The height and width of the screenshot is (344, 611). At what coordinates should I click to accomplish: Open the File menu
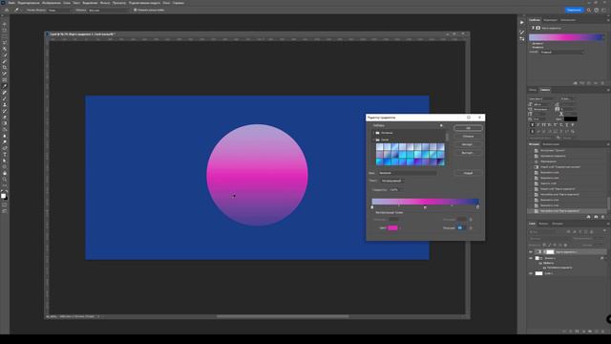[x=11, y=3]
